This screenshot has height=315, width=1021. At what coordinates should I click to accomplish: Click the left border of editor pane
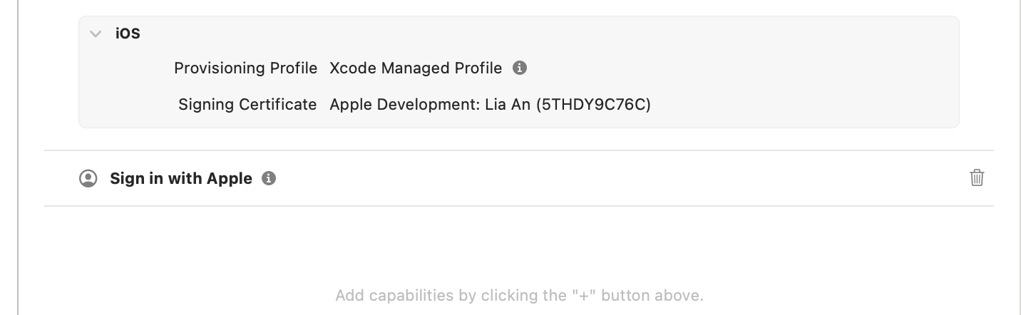pos(18,157)
